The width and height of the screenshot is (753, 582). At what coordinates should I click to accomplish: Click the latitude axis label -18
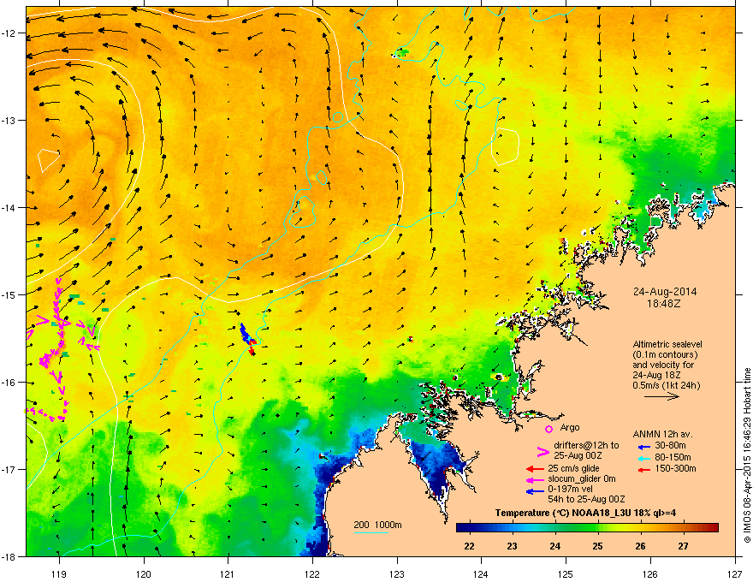click(9, 556)
